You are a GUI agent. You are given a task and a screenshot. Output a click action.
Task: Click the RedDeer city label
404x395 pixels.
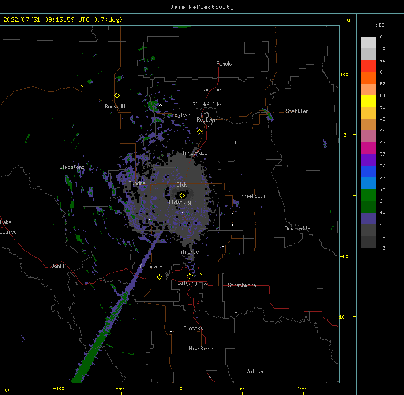click(206, 120)
